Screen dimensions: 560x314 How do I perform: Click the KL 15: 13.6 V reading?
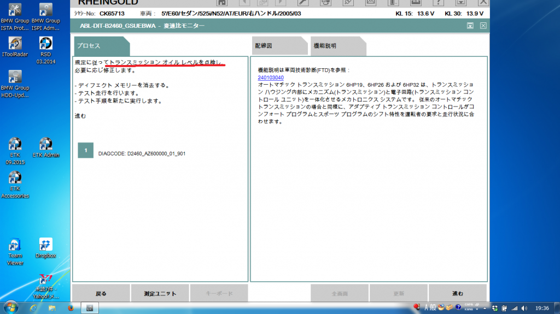coord(415,14)
